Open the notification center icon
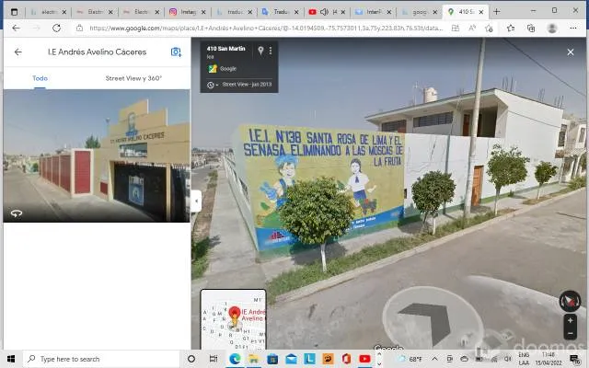Image resolution: width=589 pixels, height=368 pixels. pos(574,359)
